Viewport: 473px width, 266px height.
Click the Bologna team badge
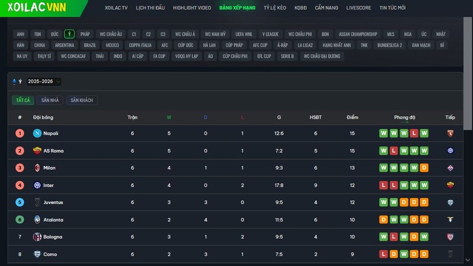point(37,237)
